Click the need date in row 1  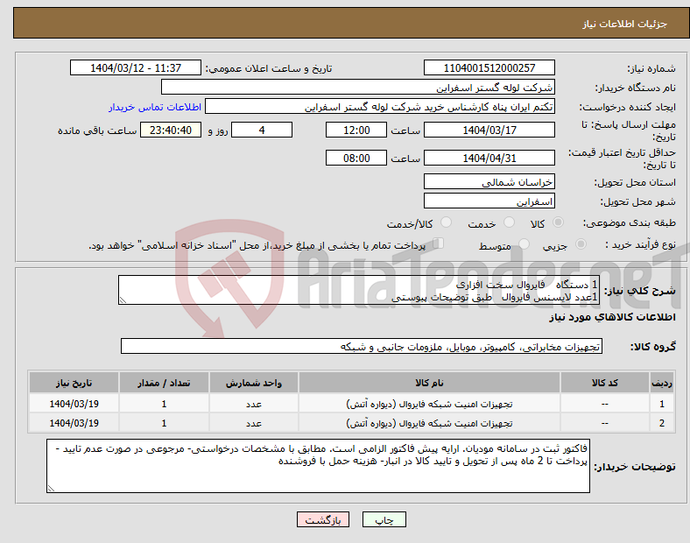tap(74, 404)
